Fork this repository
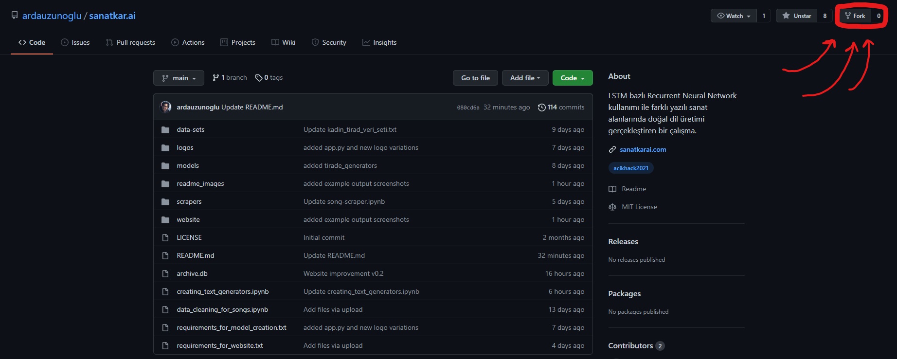This screenshot has width=897, height=359. tap(855, 16)
